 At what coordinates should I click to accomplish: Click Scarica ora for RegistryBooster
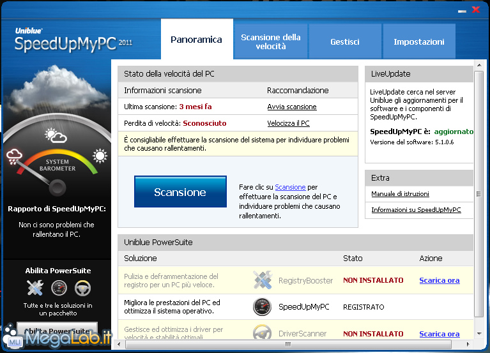(439, 280)
